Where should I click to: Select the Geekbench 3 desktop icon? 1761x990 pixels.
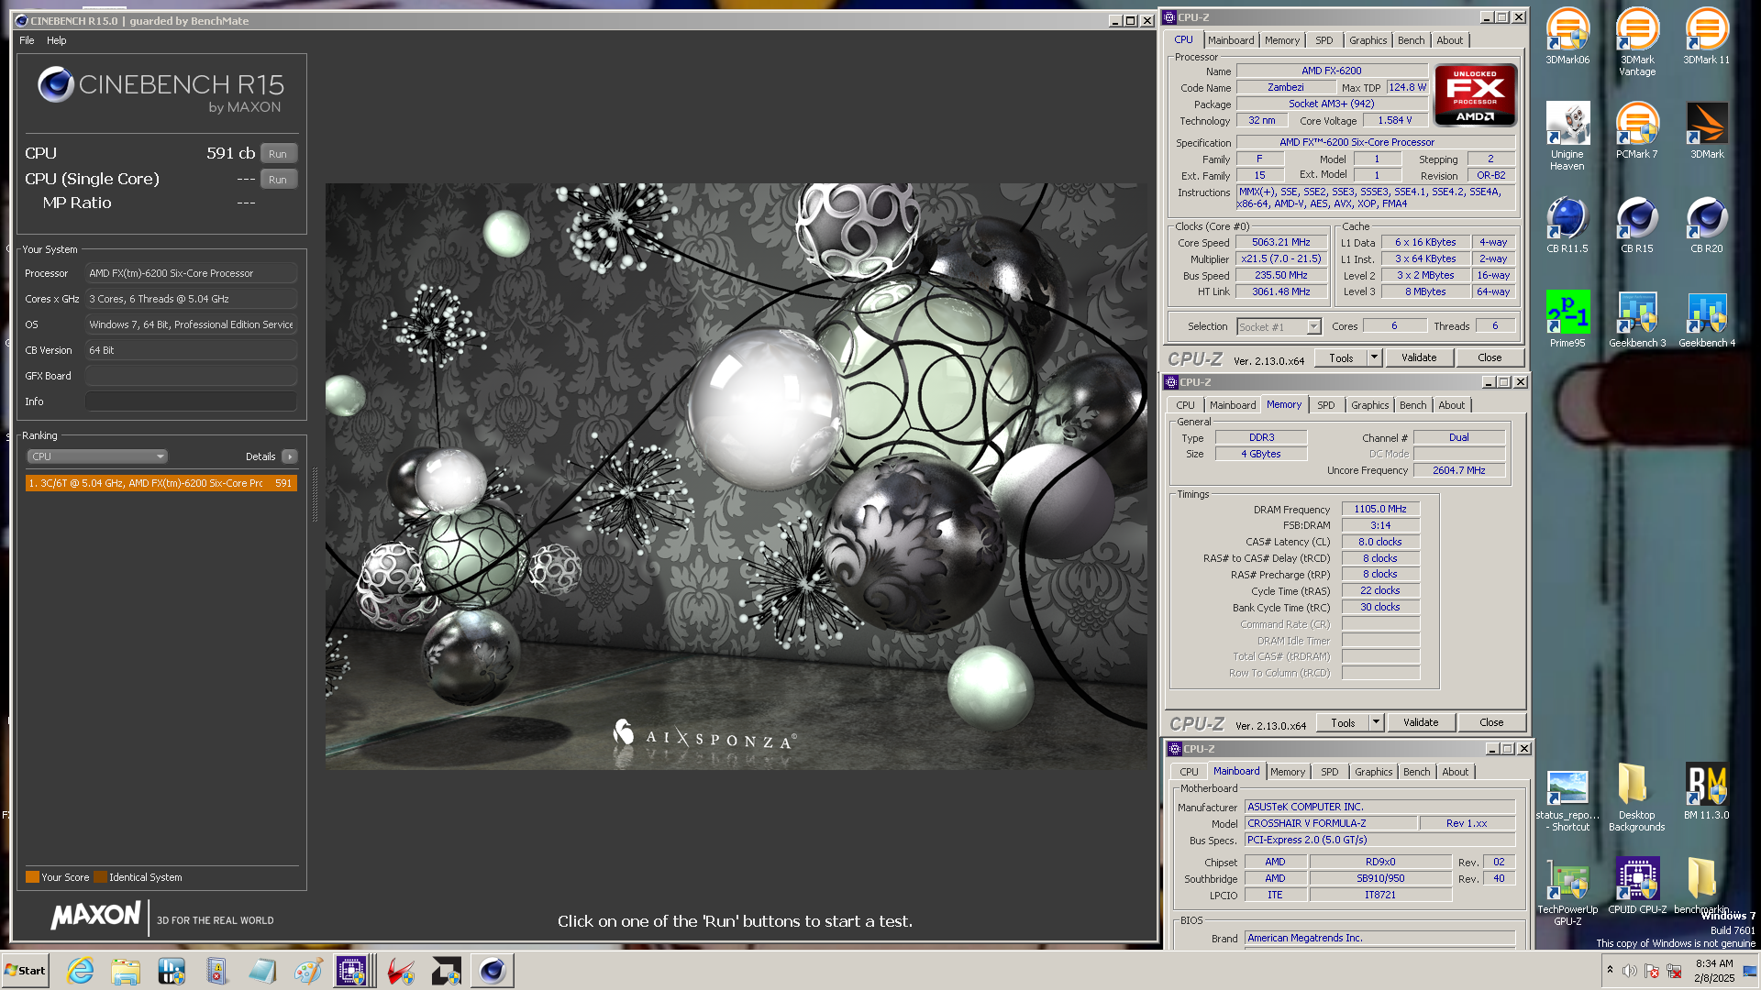(1637, 319)
